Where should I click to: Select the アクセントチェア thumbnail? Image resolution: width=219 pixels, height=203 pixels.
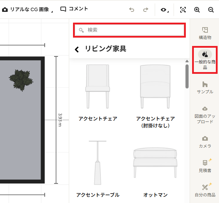(98, 86)
